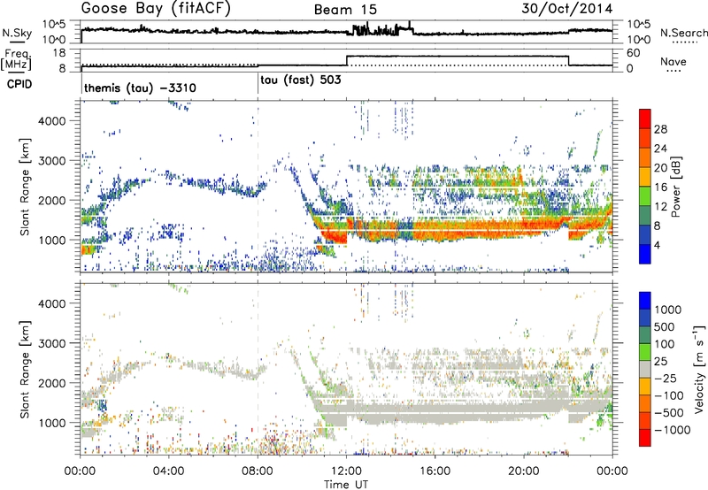Select the "Velocity [m s-1]" colorbar title
This screenshot has height=490, width=708.
point(699,369)
